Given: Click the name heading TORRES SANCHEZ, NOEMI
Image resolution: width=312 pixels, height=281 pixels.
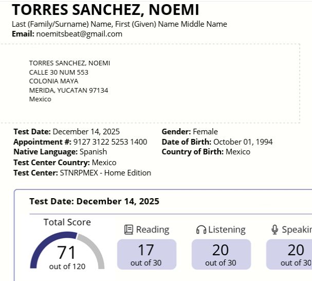Looking at the screenshot, I should (x=105, y=9).
